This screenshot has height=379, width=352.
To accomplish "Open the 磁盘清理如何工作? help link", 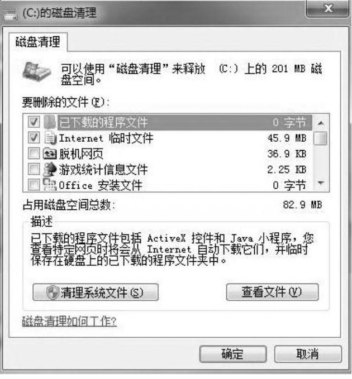I will (x=69, y=322).
